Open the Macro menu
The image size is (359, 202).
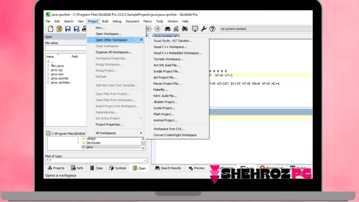coord(148,21)
